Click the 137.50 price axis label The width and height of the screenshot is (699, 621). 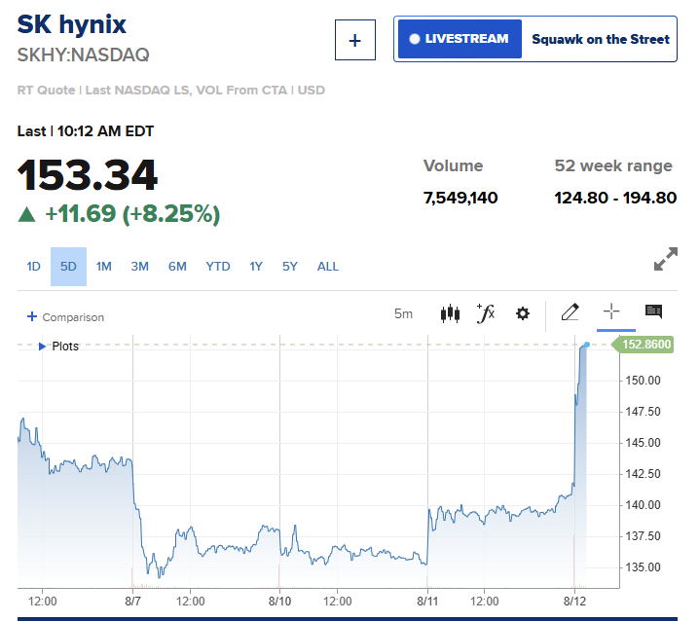click(643, 536)
